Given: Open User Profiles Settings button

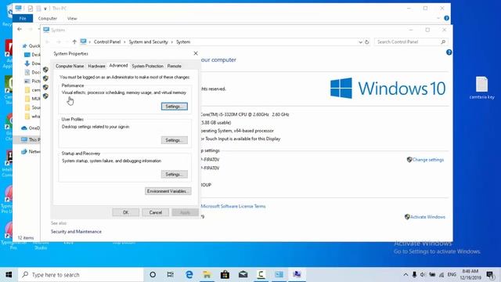Looking at the screenshot, I should pos(174,140).
